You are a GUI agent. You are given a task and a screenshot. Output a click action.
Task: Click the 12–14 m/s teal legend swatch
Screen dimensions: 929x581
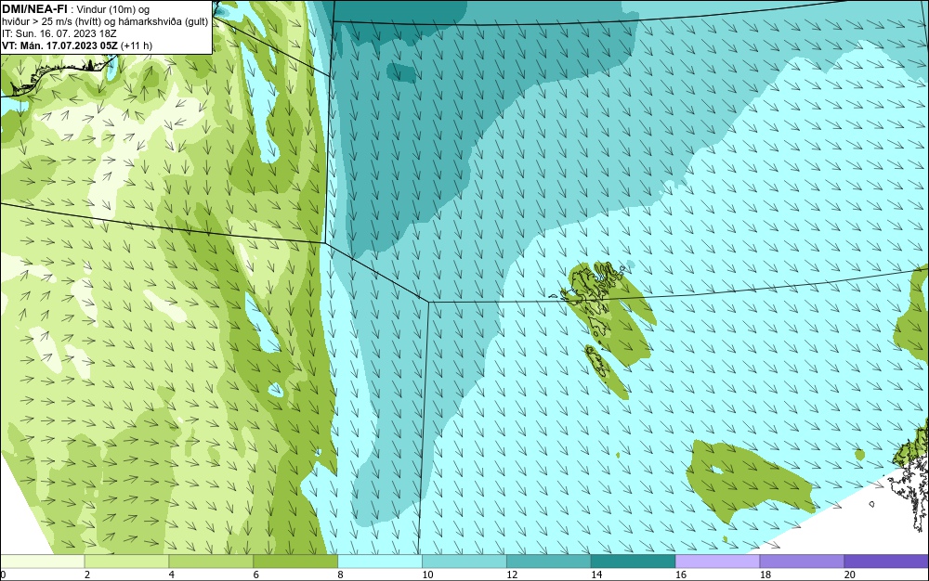549,561
